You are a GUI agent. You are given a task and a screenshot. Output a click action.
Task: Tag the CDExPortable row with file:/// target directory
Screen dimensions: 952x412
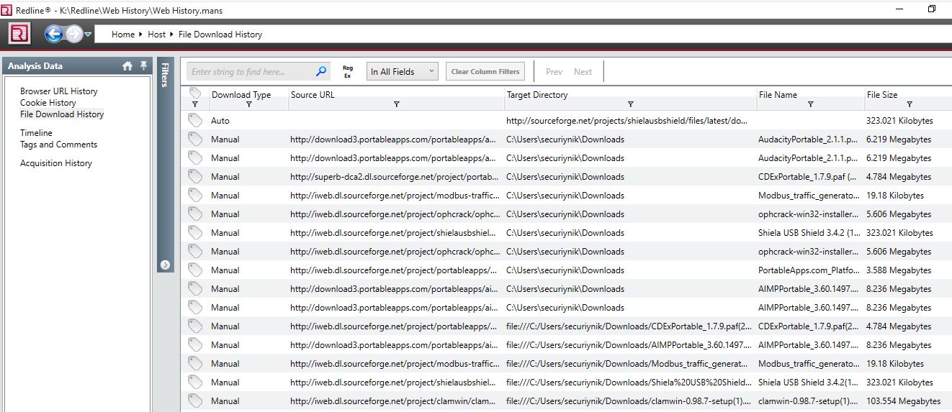pos(195,326)
